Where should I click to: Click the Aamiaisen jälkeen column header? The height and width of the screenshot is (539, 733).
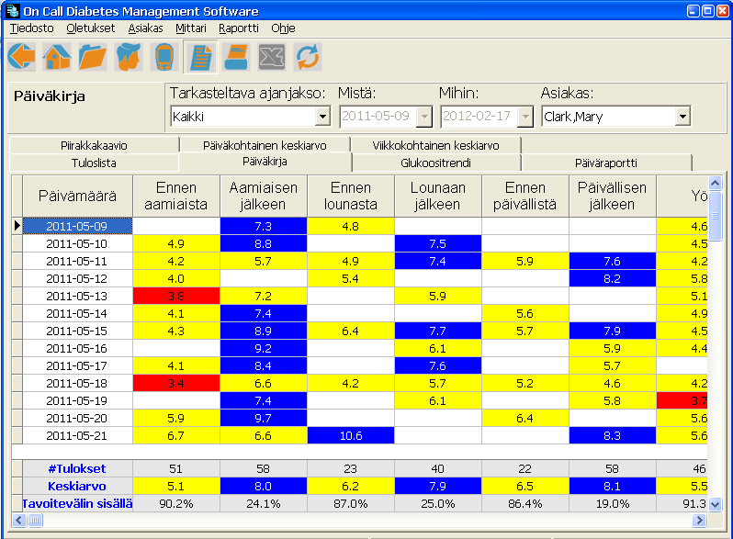(264, 196)
